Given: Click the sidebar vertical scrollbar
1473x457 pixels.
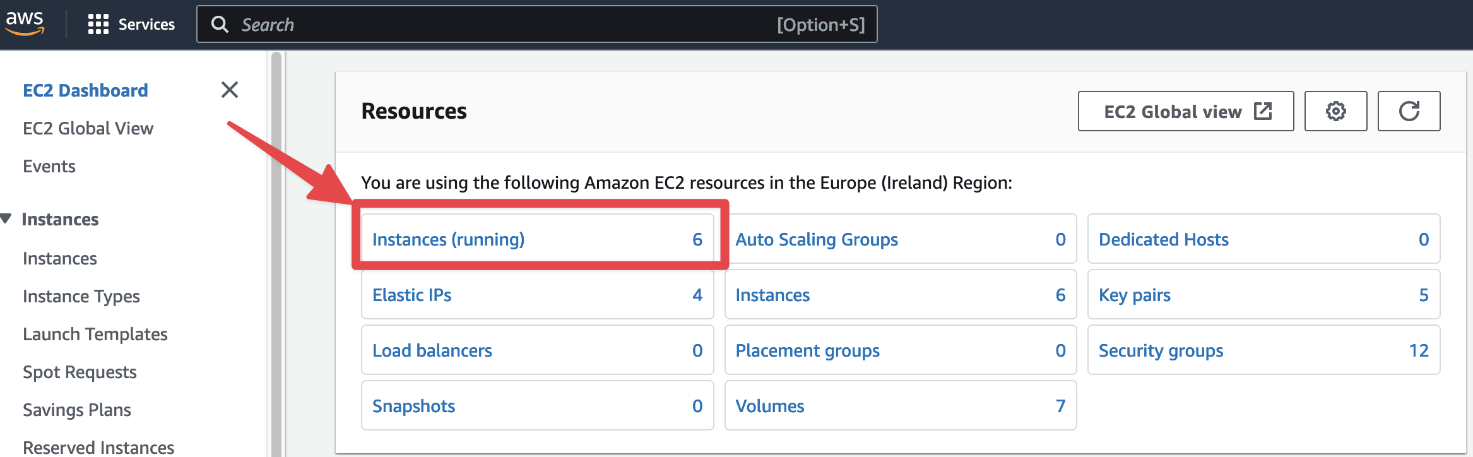Looking at the screenshot, I should tap(276, 254).
